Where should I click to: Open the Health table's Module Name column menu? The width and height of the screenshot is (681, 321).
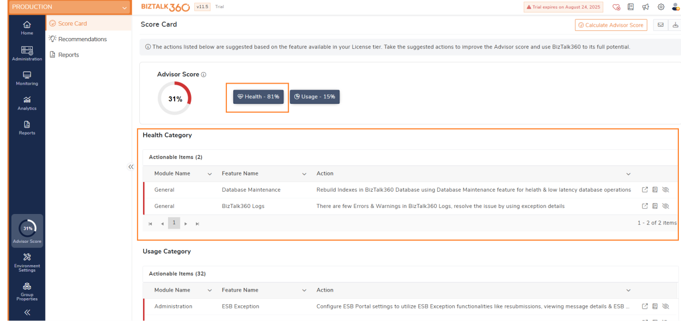pyautogui.click(x=209, y=174)
